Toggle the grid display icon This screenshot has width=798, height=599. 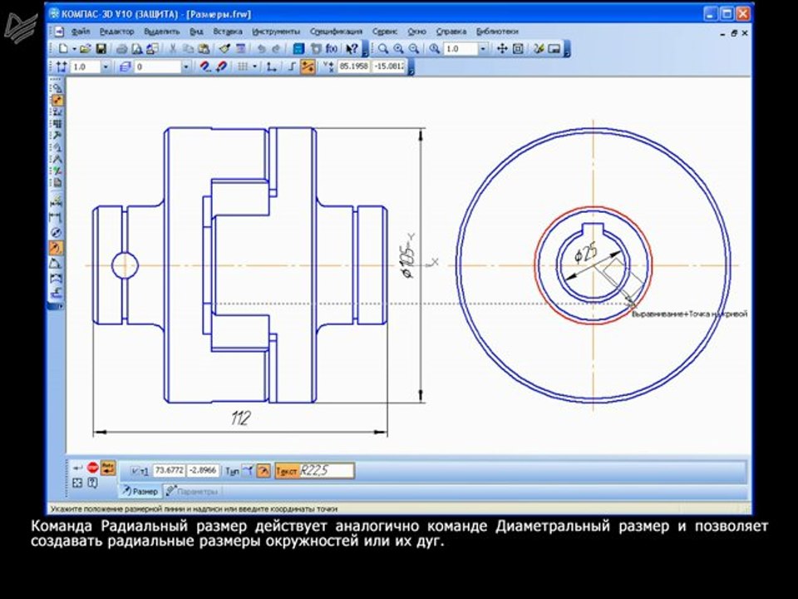click(x=243, y=67)
